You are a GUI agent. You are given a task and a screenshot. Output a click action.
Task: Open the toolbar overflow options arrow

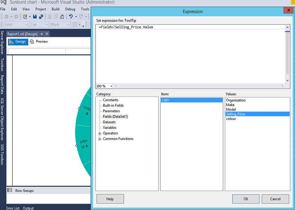click(83, 26)
